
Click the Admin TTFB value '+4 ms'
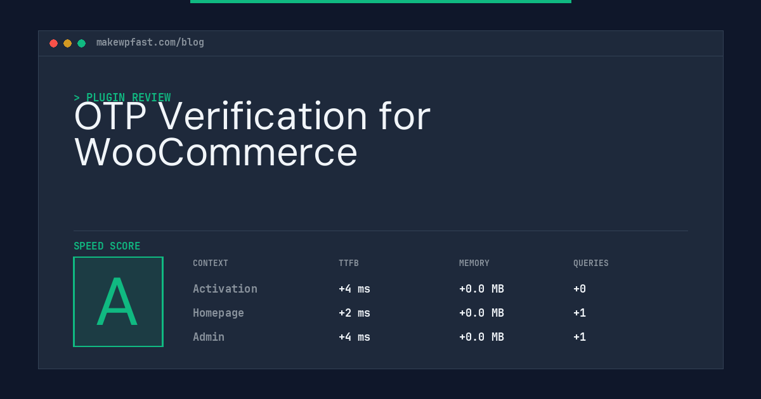tap(354, 337)
